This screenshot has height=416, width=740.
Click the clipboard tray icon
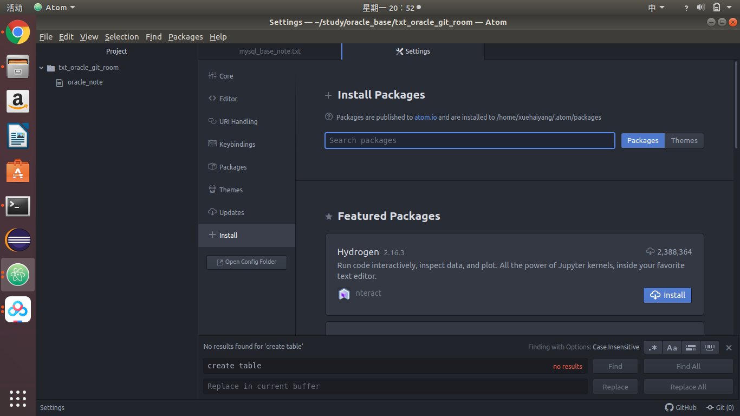[x=717, y=7]
